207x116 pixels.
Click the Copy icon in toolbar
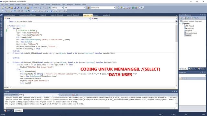pos(25,8)
